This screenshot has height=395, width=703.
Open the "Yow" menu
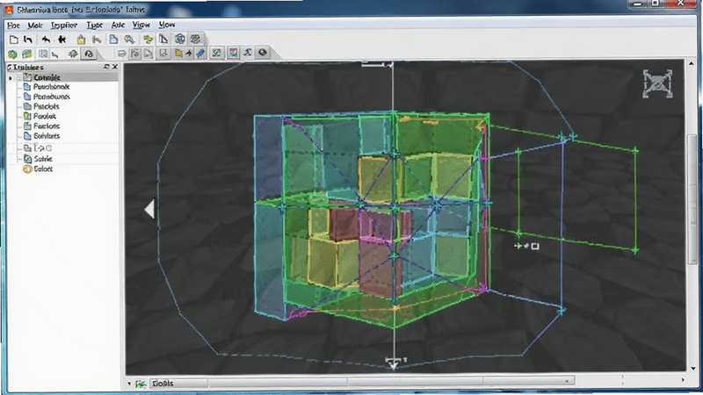(167, 25)
